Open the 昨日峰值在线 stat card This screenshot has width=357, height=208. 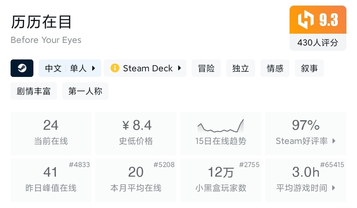point(51,180)
